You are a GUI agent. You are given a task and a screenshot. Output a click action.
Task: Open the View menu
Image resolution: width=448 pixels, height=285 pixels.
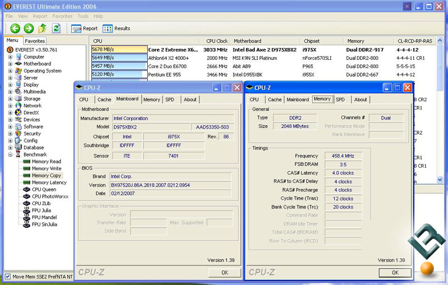pos(23,16)
